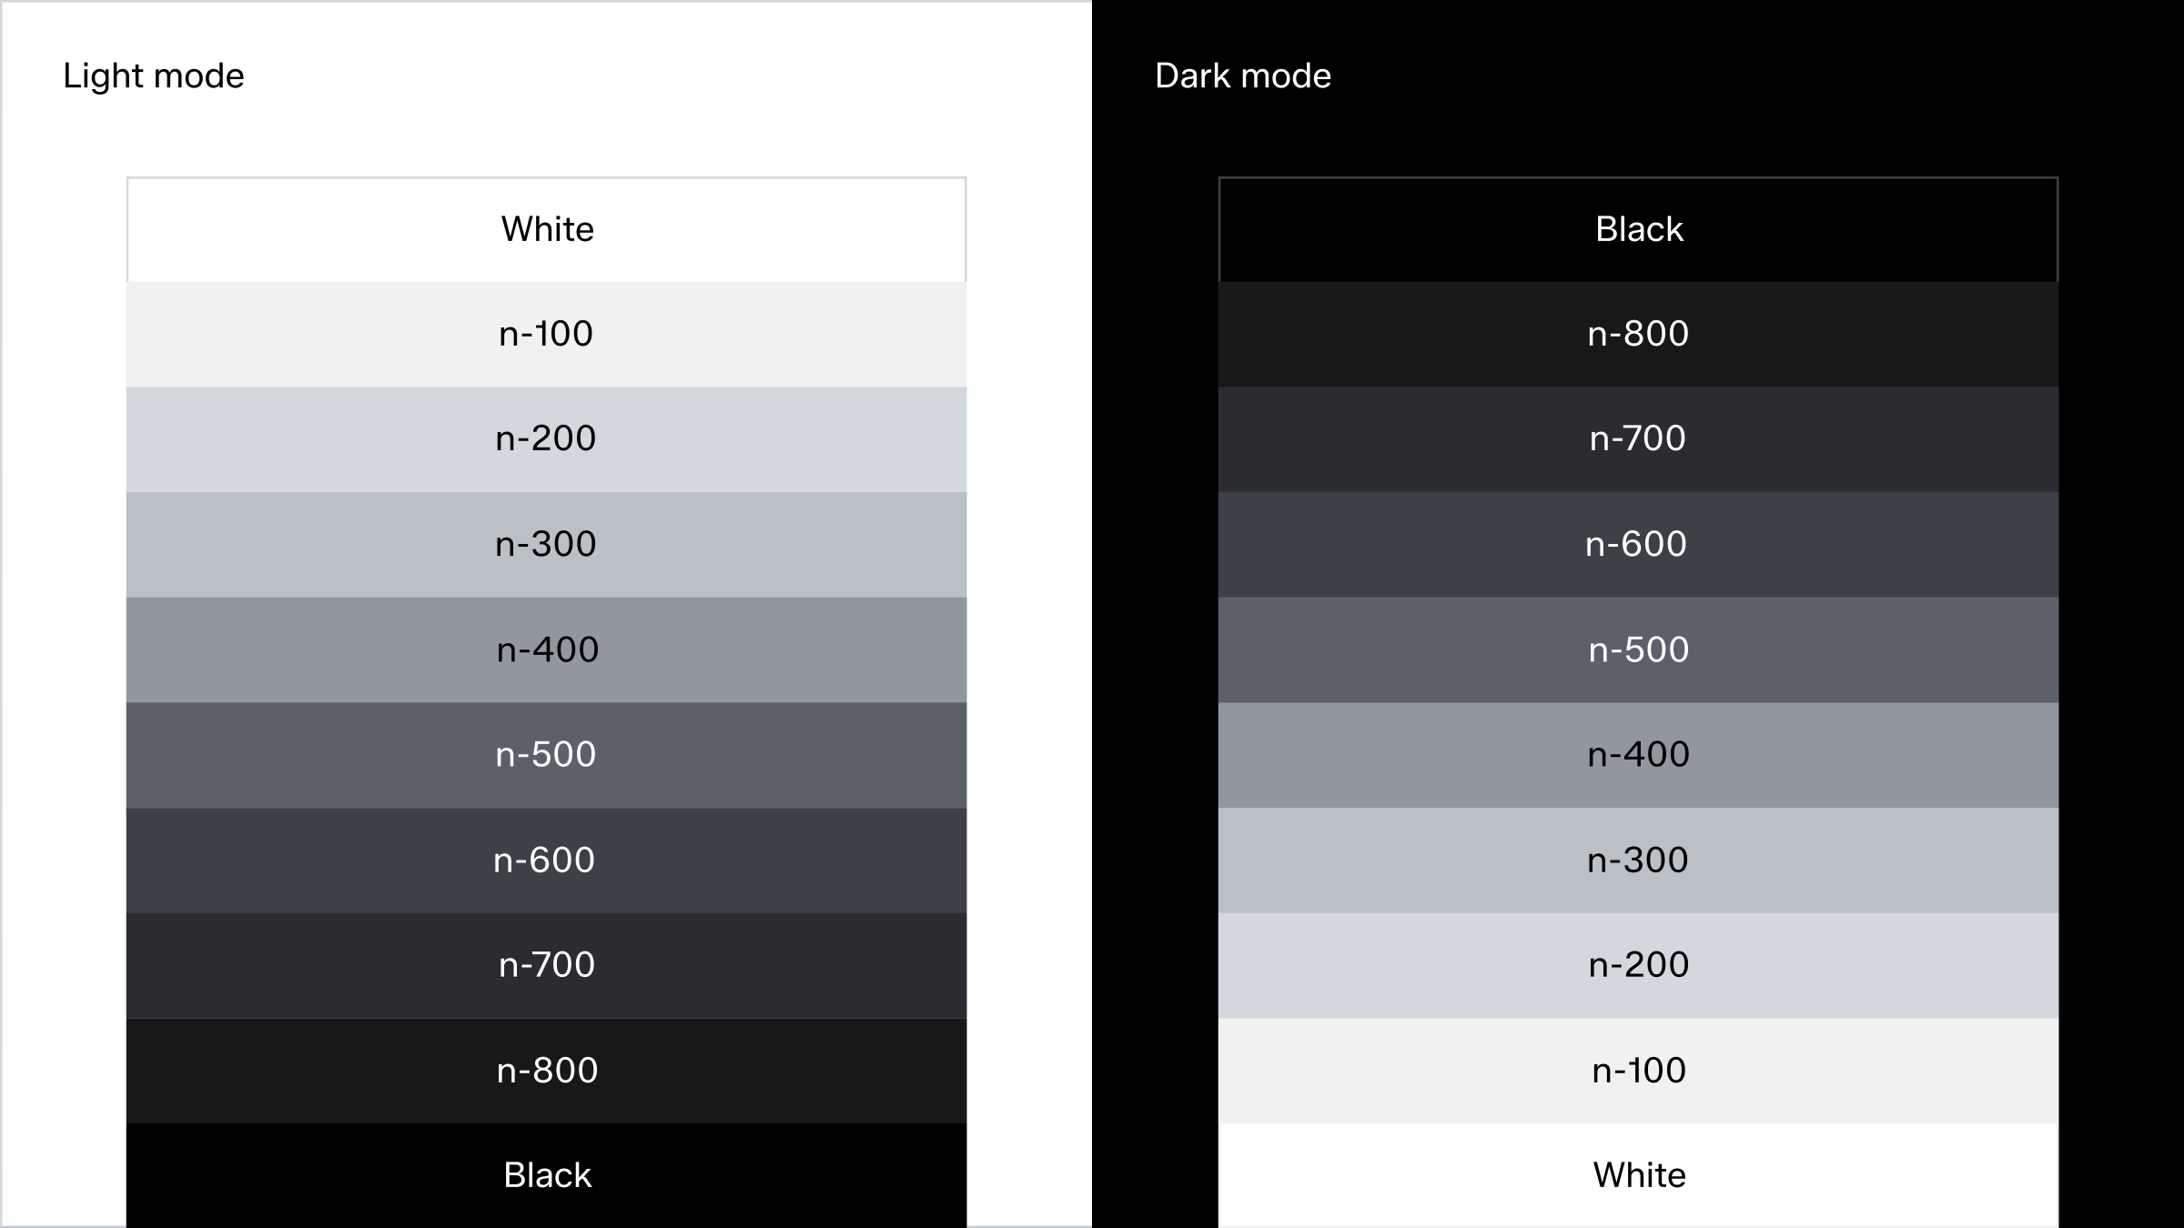Select the n-500 swatch in Light mode
This screenshot has height=1228, width=2184.
coord(546,755)
